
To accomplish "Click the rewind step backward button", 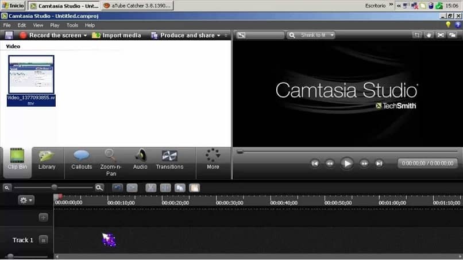I will 330,163.
